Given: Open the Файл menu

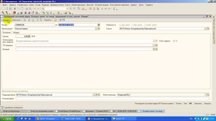Looking at the screenshot, I should [x=5, y=5].
